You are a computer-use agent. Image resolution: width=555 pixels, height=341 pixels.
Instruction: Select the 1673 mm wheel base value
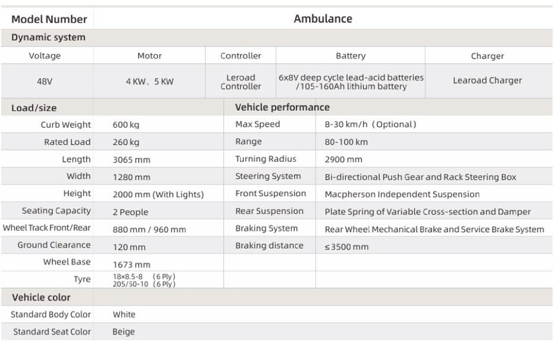(x=131, y=264)
